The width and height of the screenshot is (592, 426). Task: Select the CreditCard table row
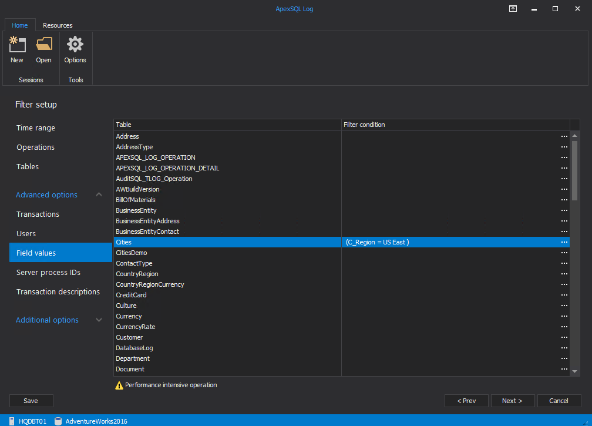132,295
